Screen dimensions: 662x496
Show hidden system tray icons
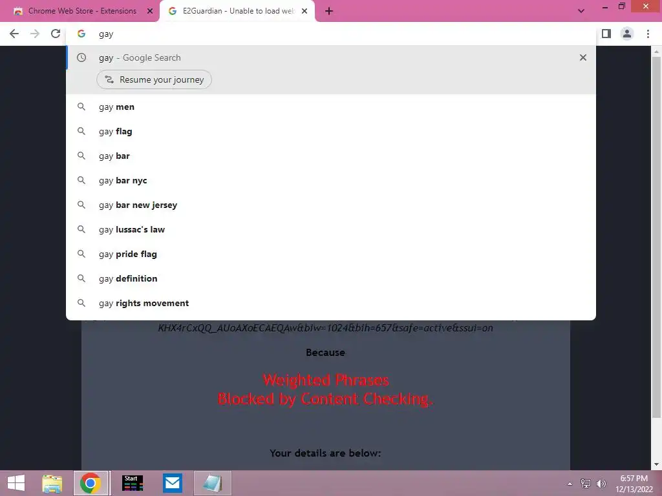point(570,484)
